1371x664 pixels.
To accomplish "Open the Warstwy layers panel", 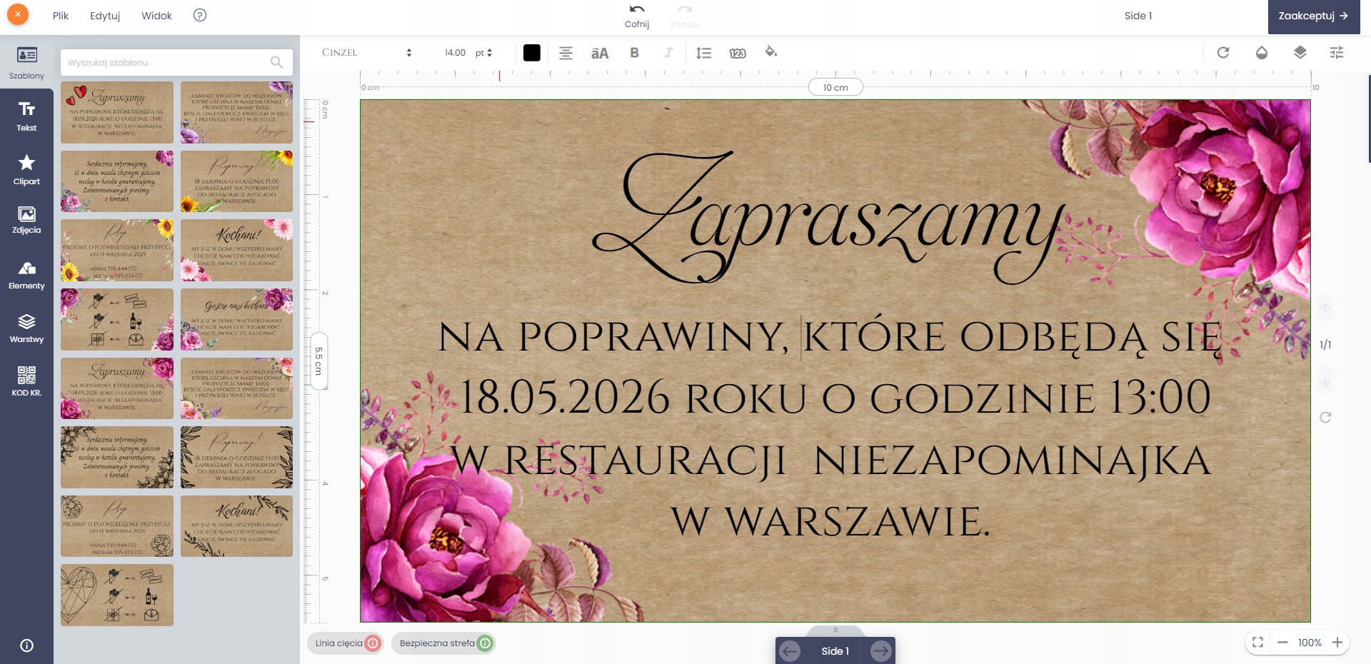I will (26, 328).
